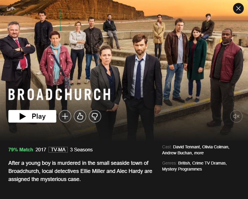The height and width of the screenshot is (199, 248).
Task: Open David Tennant cast link
Action: pos(187,147)
